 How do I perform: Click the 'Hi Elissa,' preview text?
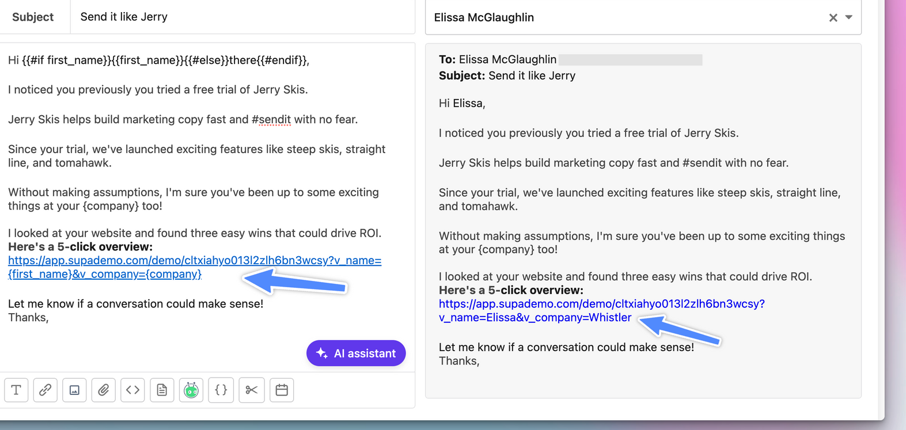coord(462,104)
